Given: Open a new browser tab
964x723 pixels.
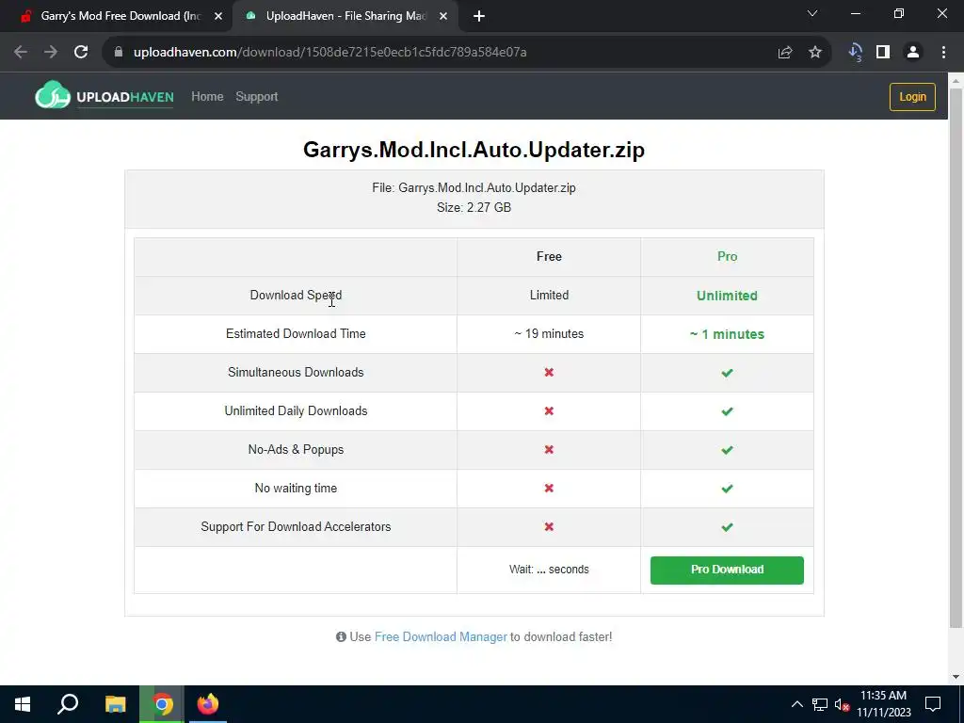Looking at the screenshot, I should [479, 17].
